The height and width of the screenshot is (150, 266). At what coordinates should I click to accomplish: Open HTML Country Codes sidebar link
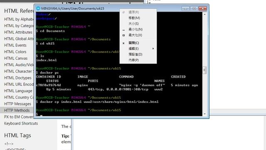19,97
